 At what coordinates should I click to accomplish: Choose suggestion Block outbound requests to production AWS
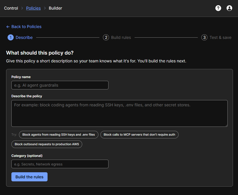(x=47, y=144)
